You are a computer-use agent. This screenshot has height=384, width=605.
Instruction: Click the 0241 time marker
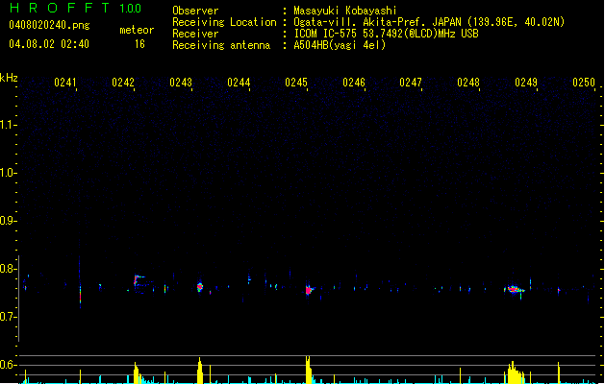pyautogui.click(x=65, y=83)
